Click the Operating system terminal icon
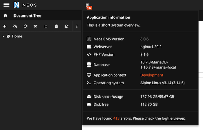203x130 pixels. coord(89,83)
